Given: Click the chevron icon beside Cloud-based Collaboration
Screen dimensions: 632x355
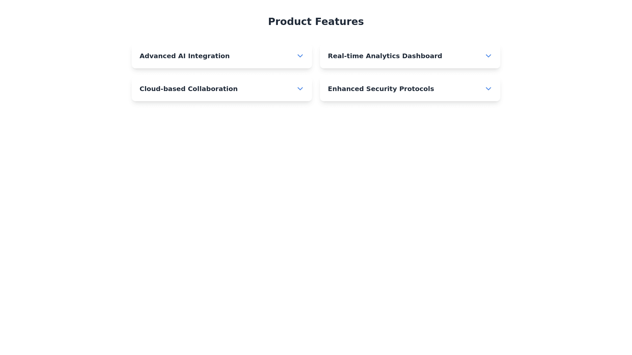Looking at the screenshot, I should point(300,89).
